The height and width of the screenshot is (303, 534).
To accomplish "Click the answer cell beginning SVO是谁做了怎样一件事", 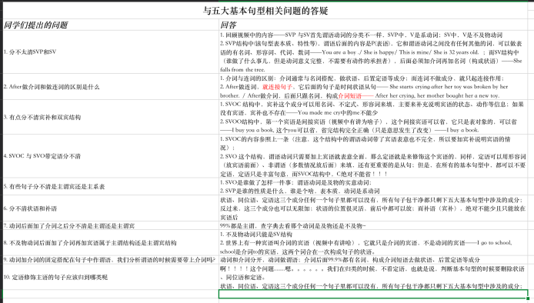I will [373, 187].
